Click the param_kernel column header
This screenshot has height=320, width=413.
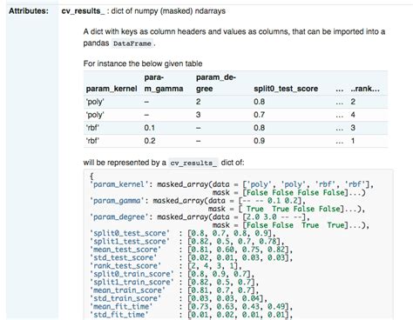click(x=112, y=89)
